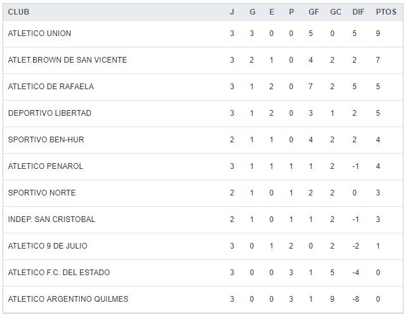This screenshot has height=315, width=406.
Task: Click the CLUB column header
Action: click(18, 12)
